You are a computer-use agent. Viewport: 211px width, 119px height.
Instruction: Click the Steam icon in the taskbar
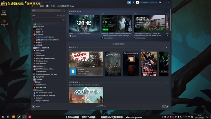pyautogui.click(x=19, y=117)
